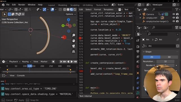Play animation in reverse
The width and height of the screenshot is (181, 102).
point(68,62)
